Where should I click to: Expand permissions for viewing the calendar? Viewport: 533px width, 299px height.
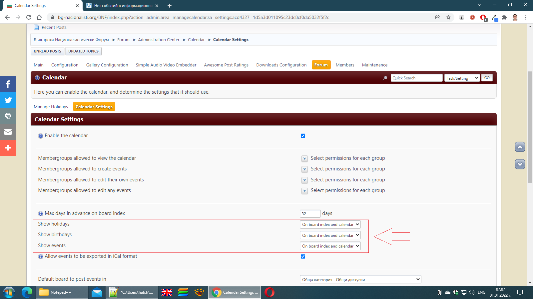304,158
